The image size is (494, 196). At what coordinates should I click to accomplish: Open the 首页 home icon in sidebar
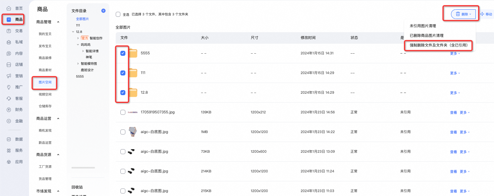pyautogui.click(x=9, y=8)
